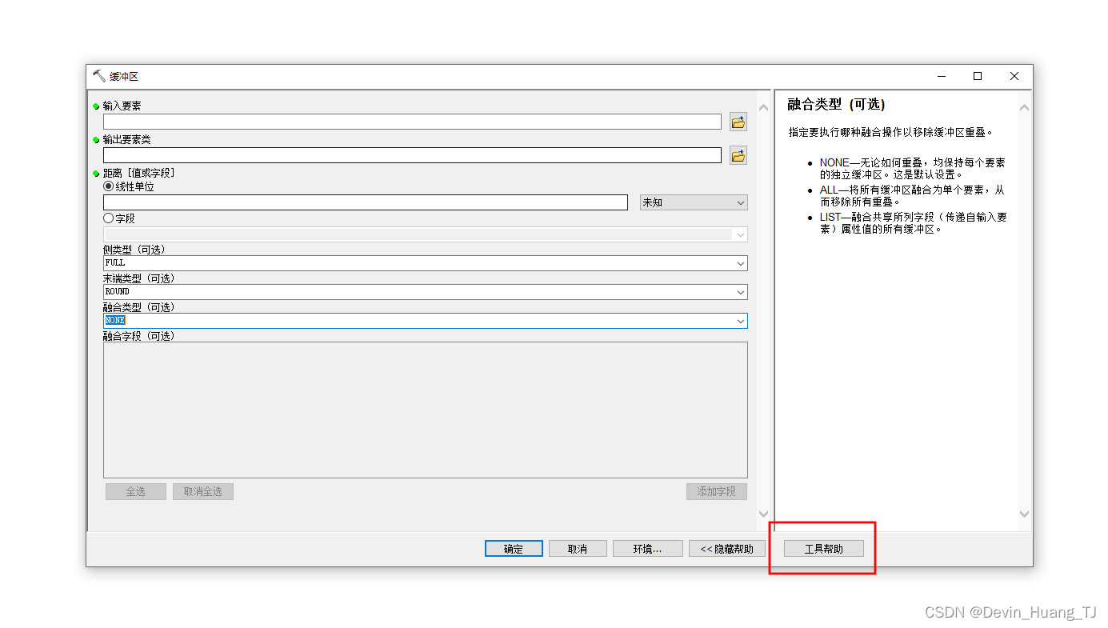Click the 线性单位 distance value field
Image resolution: width=1108 pixels, height=628 pixels.
366,202
